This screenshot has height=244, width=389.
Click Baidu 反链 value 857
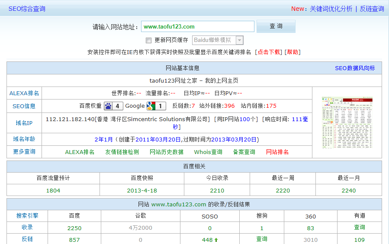[74, 240]
